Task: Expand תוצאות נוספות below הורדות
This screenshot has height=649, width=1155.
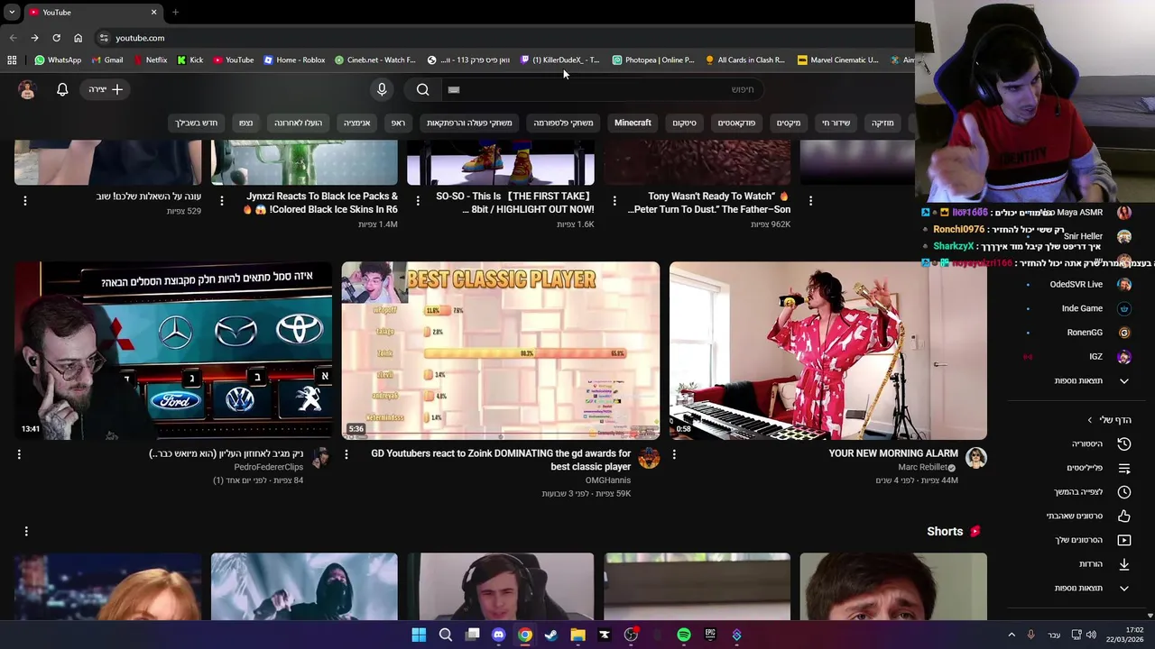Action: pyautogui.click(x=1092, y=588)
